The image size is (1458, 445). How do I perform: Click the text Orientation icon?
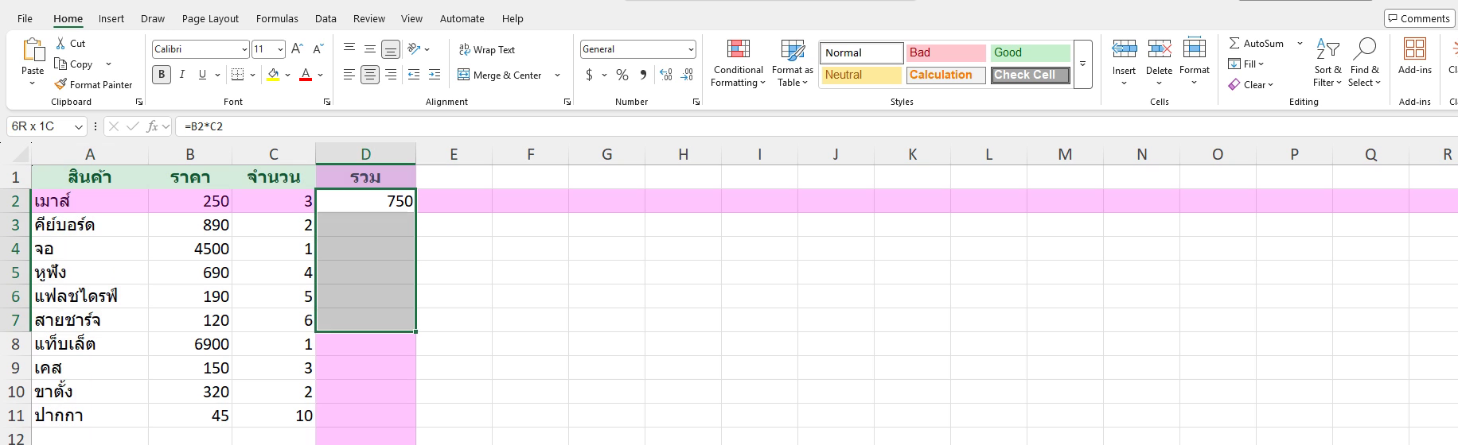pyautogui.click(x=414, y=49)
